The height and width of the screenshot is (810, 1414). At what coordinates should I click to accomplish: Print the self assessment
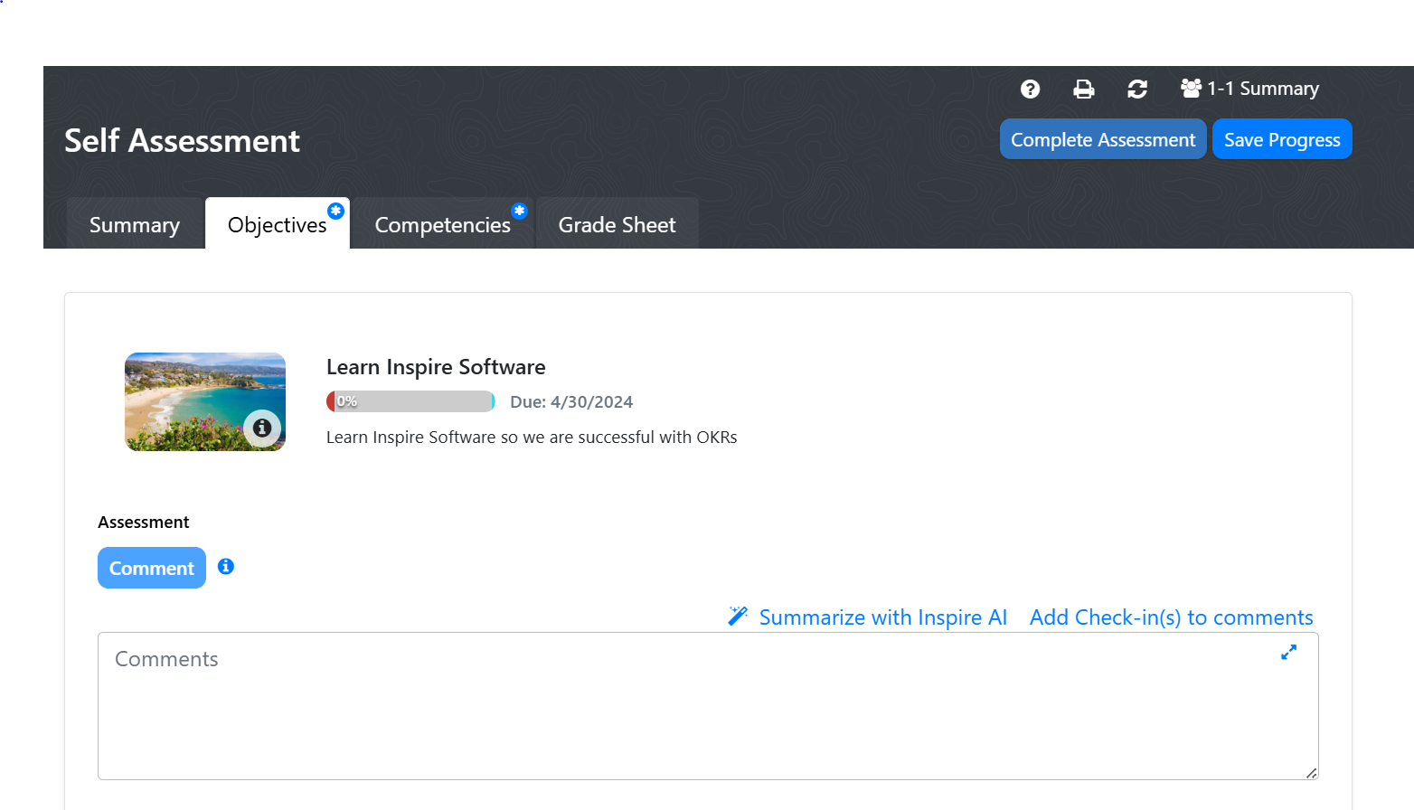pyautogui.click(x=1083, y=89)
